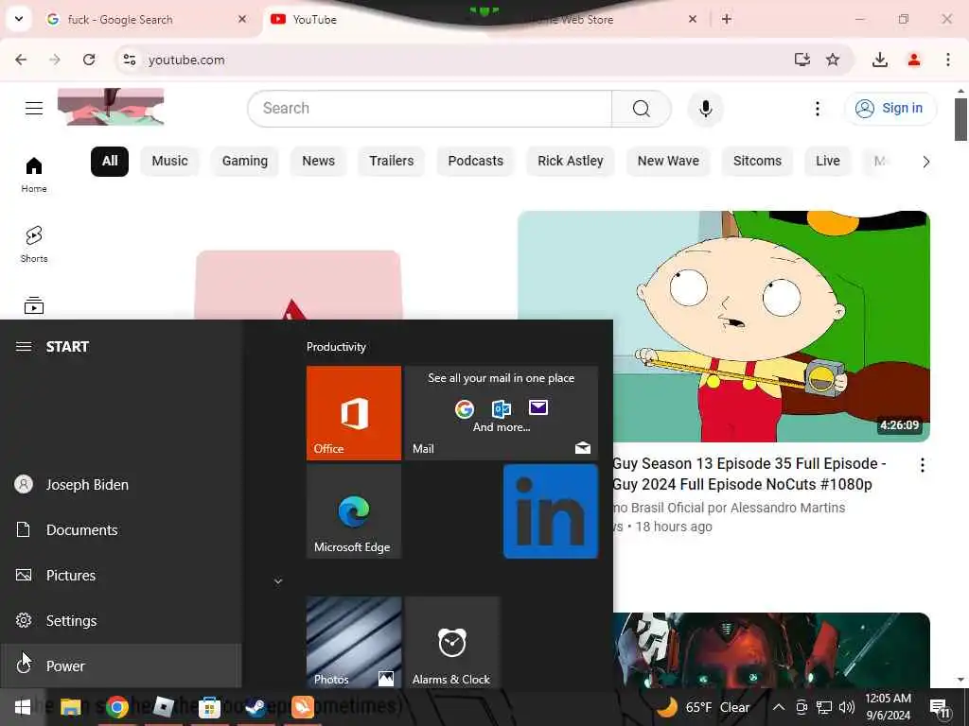Open Chrome profile avatar
The height and width of the screenshot is (726, 969).
point(913,60)
